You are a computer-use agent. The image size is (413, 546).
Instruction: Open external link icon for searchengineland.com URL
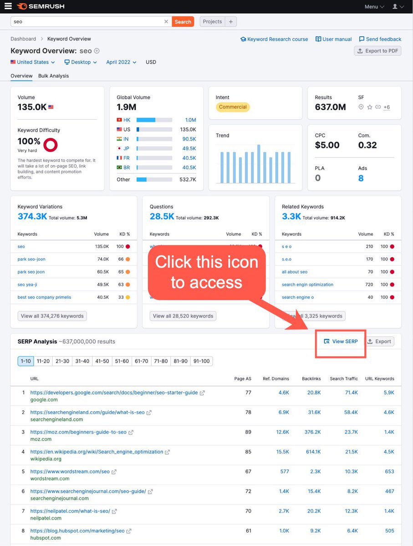[x=149, y=413]
